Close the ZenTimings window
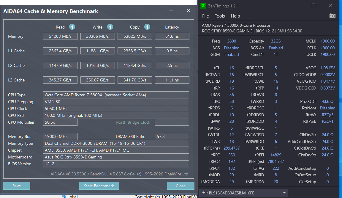This screenshot has width=342, height=198. pyautogui.click(x=331, y=5)
